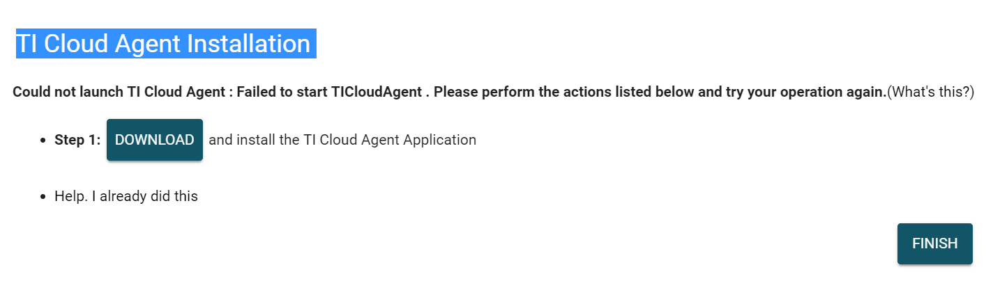Click the bullet point beside Step 1

point(44,141)
